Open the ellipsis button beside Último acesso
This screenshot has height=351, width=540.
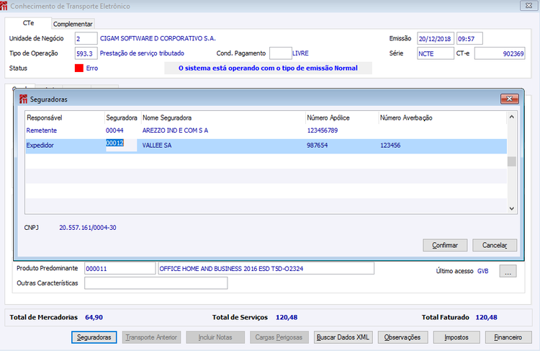click(508, 271)
